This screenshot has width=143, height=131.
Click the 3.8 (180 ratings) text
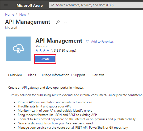tap(65, 51)
